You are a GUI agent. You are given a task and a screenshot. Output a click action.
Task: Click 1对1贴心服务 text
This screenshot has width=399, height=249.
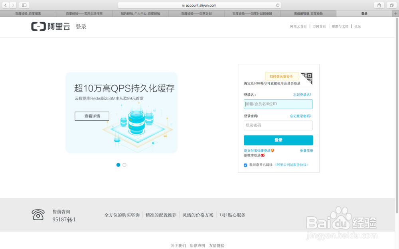click(x=232, y=215)
